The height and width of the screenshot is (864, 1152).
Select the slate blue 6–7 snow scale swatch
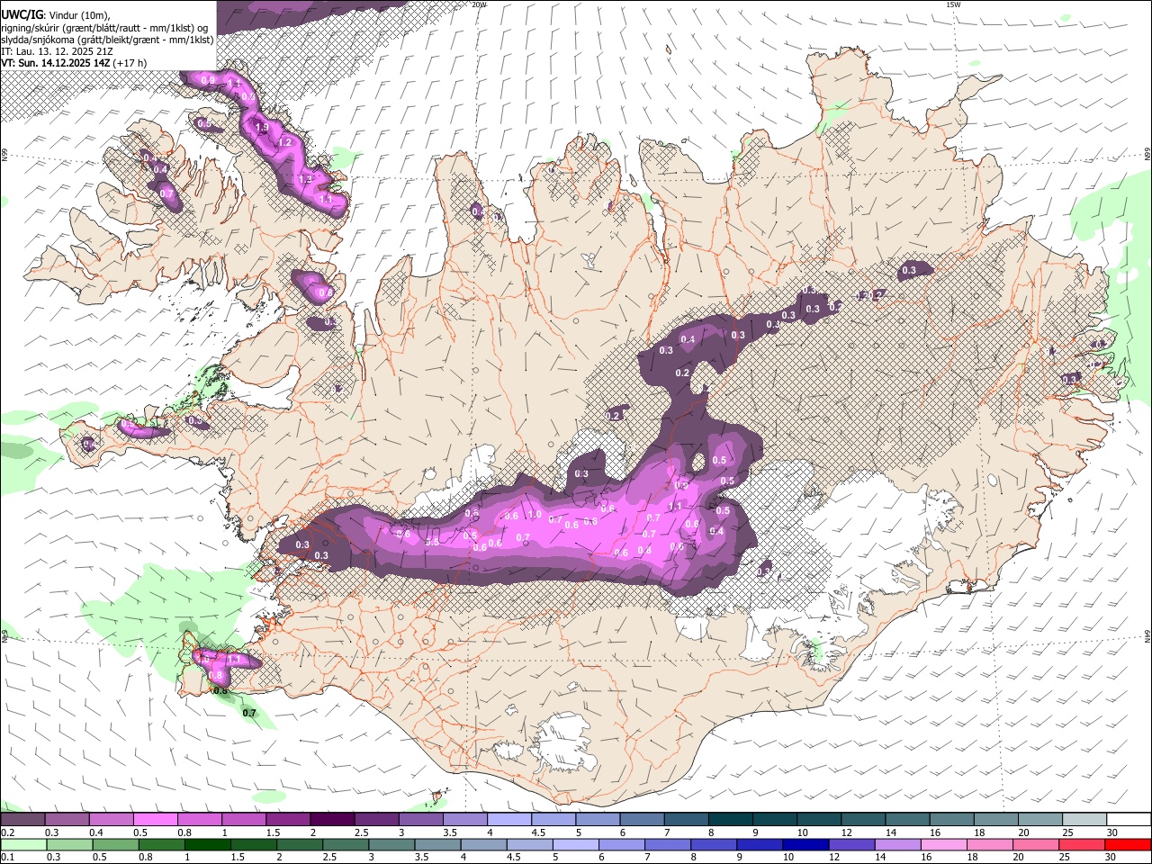point(643,819)
